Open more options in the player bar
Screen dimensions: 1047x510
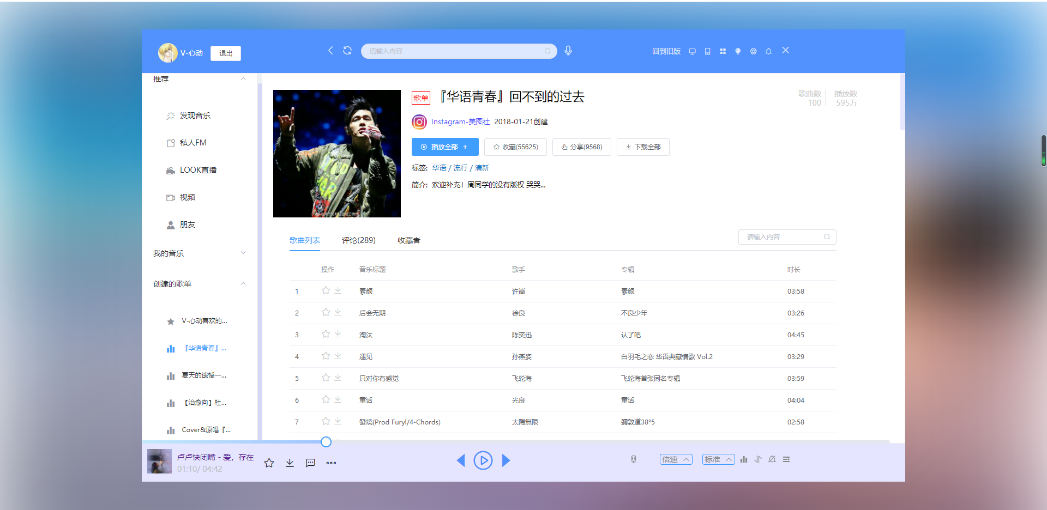[331, 463]
